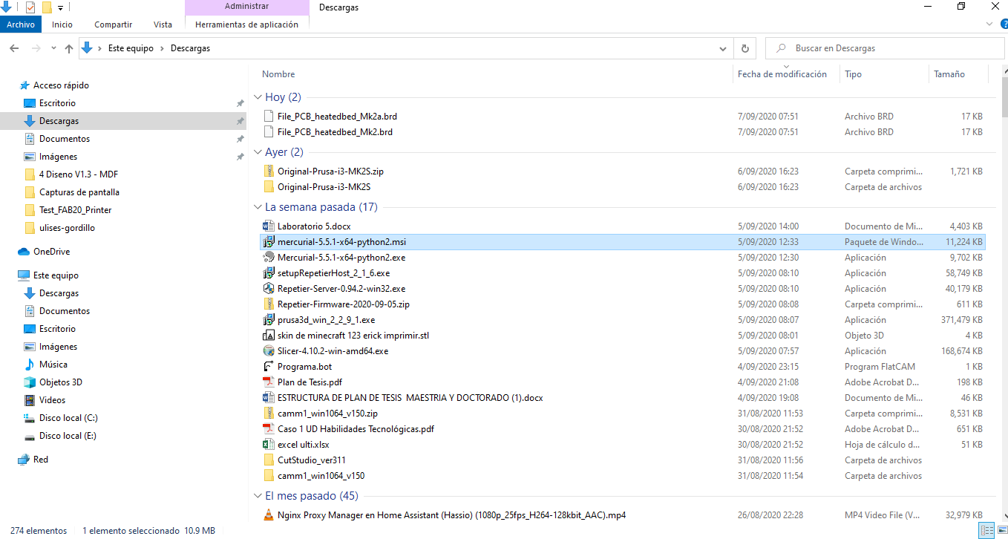
Task: Click the Buscar en Descargas search field
Action: pyautogui.click(x=883, y=48)
